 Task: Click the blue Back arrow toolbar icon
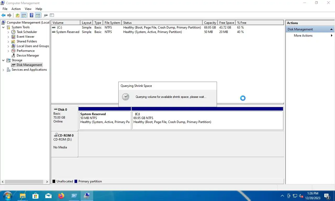3,15
